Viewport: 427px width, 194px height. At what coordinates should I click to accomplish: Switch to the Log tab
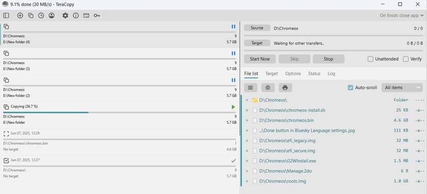(331, 74)
